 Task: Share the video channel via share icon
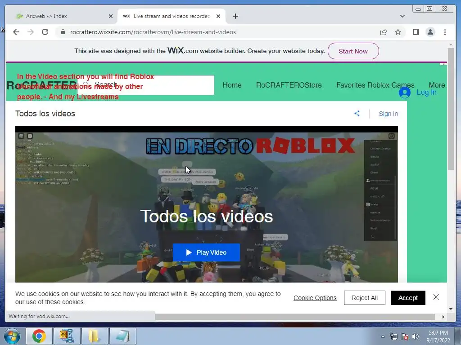click(x=357, y=114)
